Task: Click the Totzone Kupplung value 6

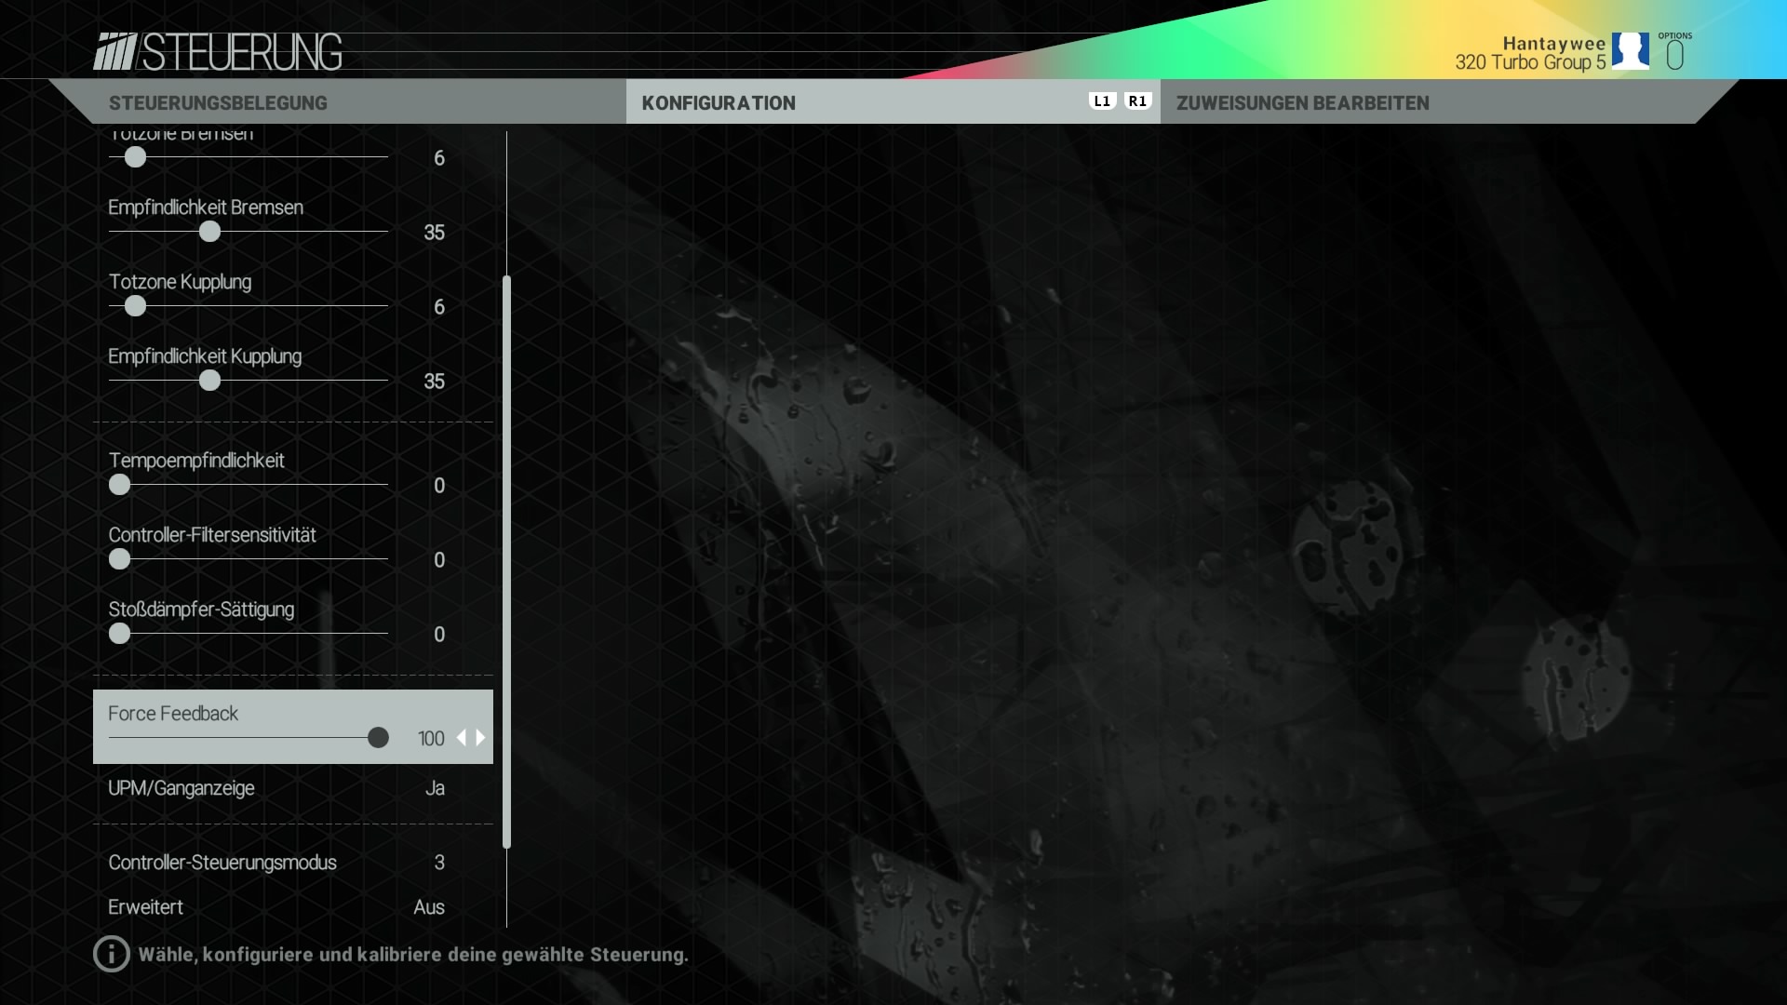Action: click(439, 307)
